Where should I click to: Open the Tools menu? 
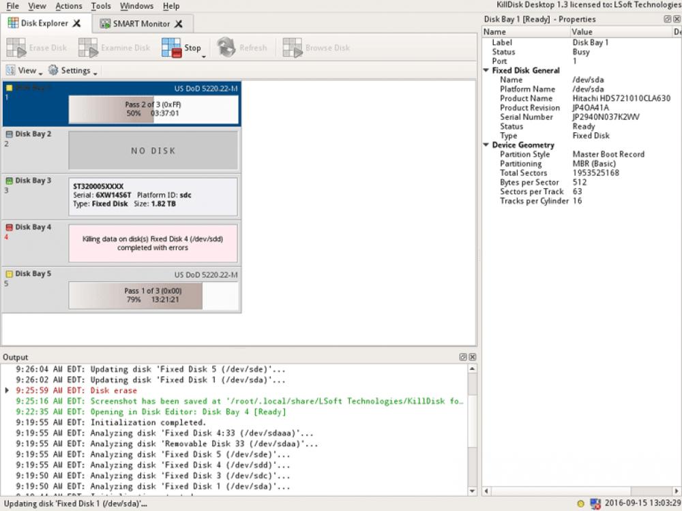tap(101, 5)
